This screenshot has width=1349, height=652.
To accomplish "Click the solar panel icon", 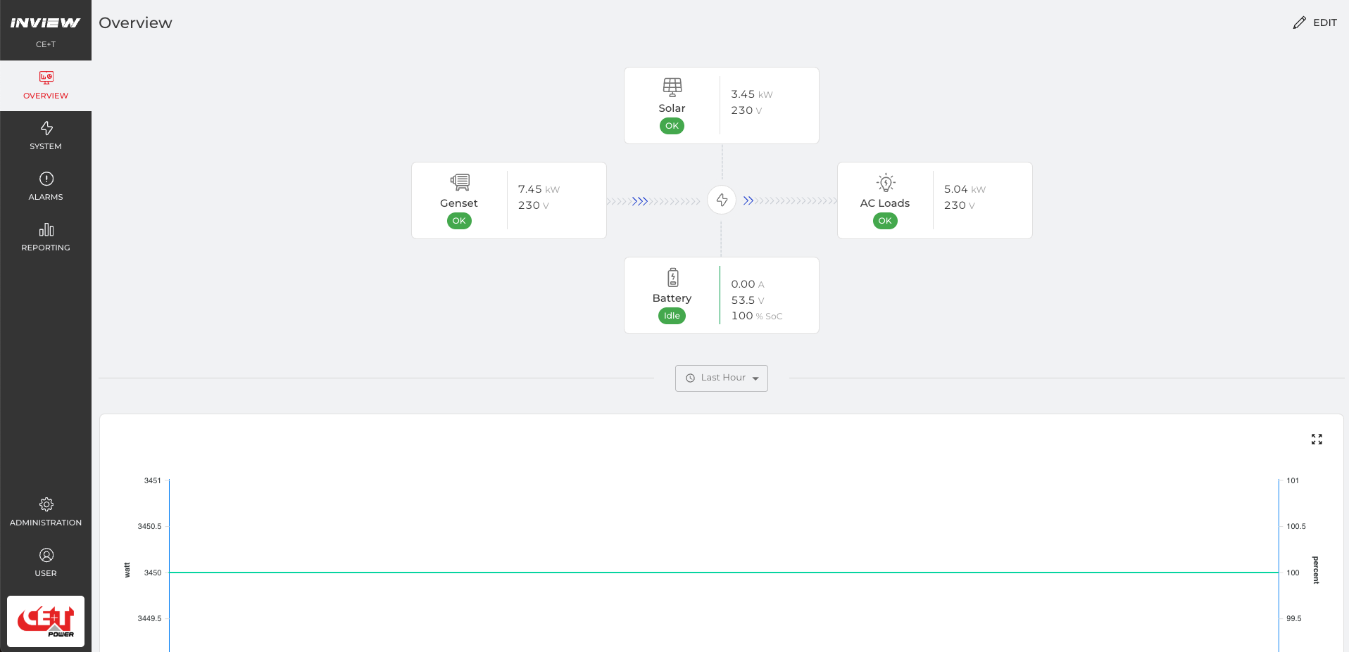I will [672, 87].
